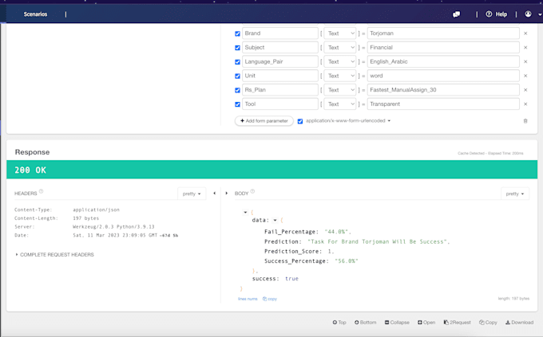
Task: Select the "44.0%" Fail_Percentage value
Action: pyautogui.click(x=337, y=232)
